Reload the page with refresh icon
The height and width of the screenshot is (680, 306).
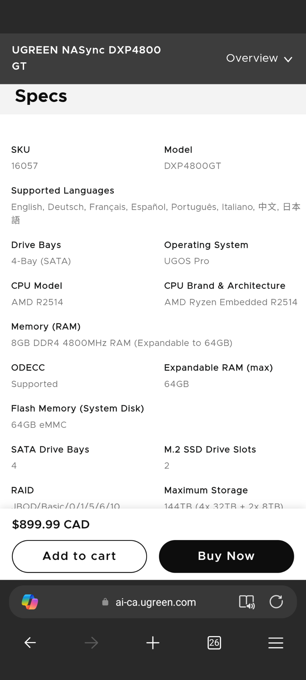pyautogui.click(x=276, y=602)
